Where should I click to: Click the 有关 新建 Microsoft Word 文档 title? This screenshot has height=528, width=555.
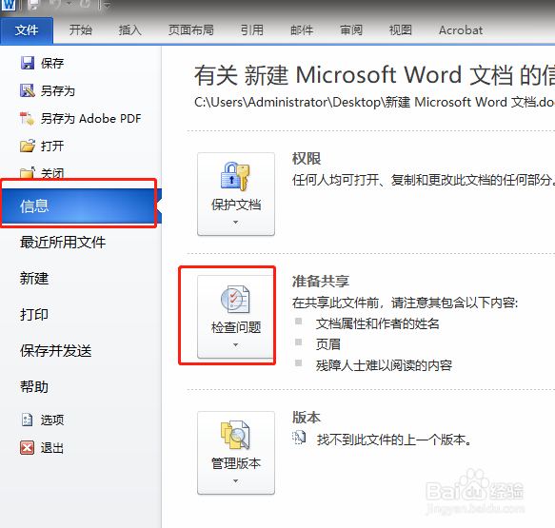[374, 75]
